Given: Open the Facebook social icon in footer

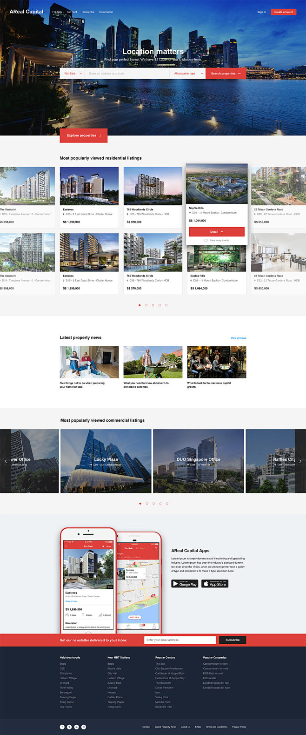Looking at the screenshot, I should [x=62, y=727].
